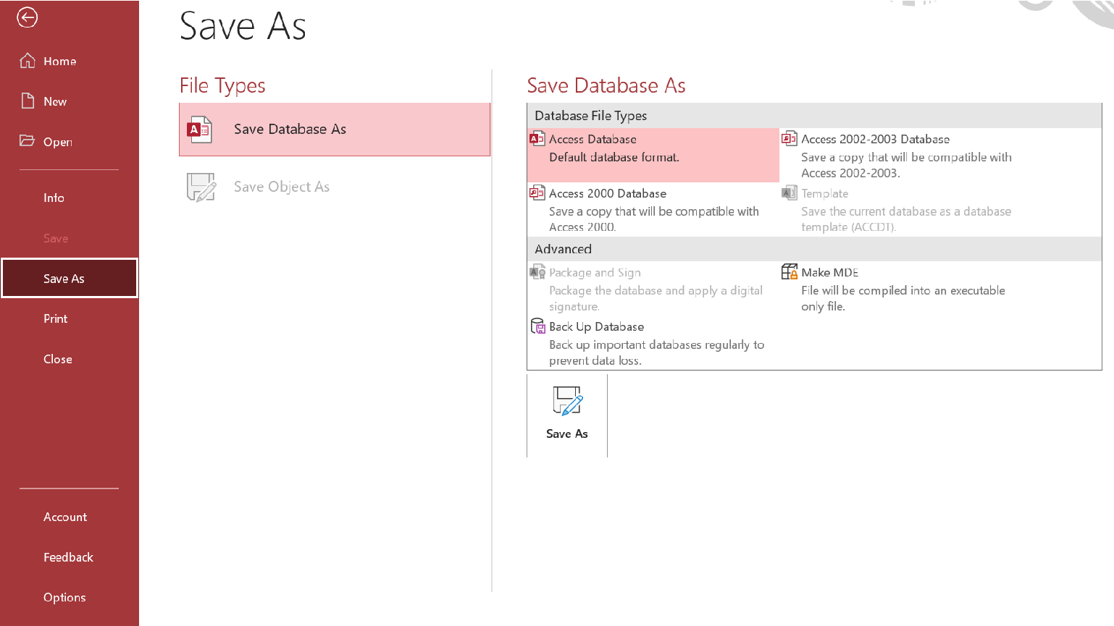Open the Account page
The image size is (1114, 626).
[65, 517]
